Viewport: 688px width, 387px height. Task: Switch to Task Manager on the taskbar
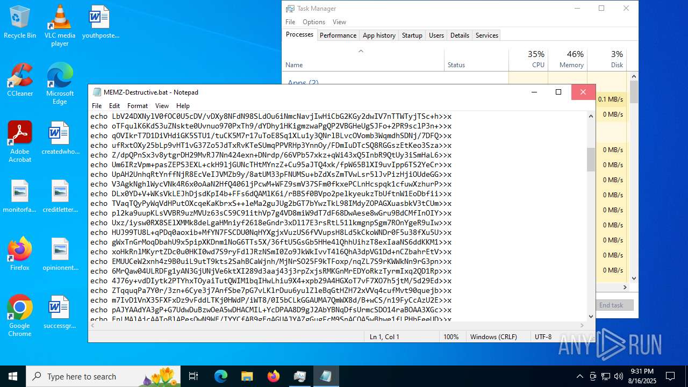299,376
